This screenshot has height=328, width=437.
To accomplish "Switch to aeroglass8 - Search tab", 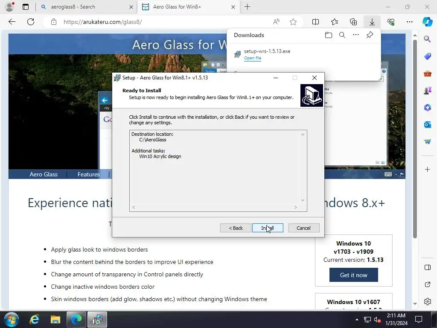I will (86, 7).
